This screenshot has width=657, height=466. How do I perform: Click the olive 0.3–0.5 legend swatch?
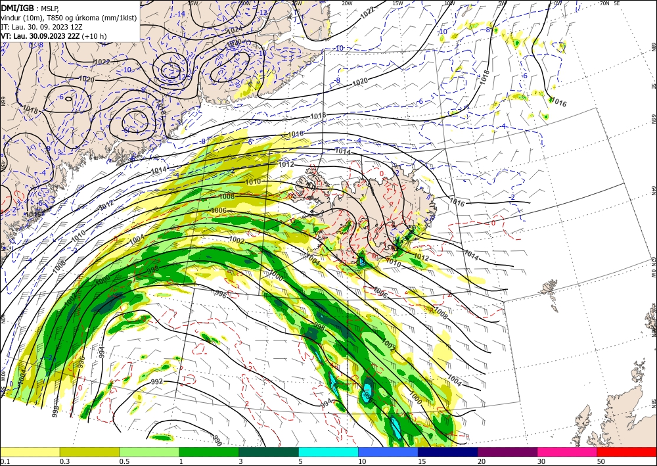[x=89, y=452]
